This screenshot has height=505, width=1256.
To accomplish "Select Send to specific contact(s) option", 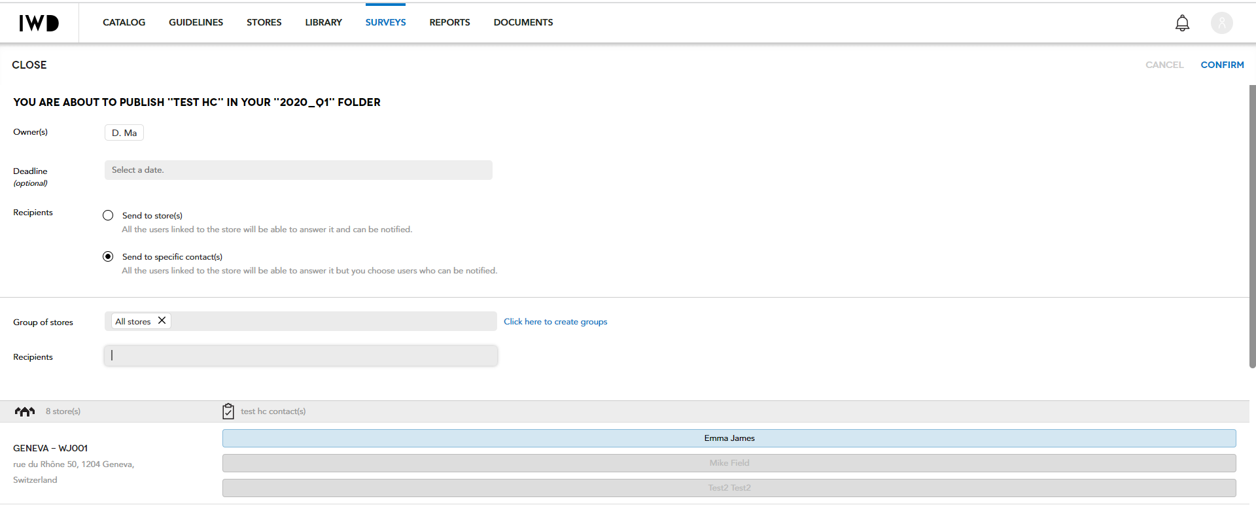I will coord(108,256).
